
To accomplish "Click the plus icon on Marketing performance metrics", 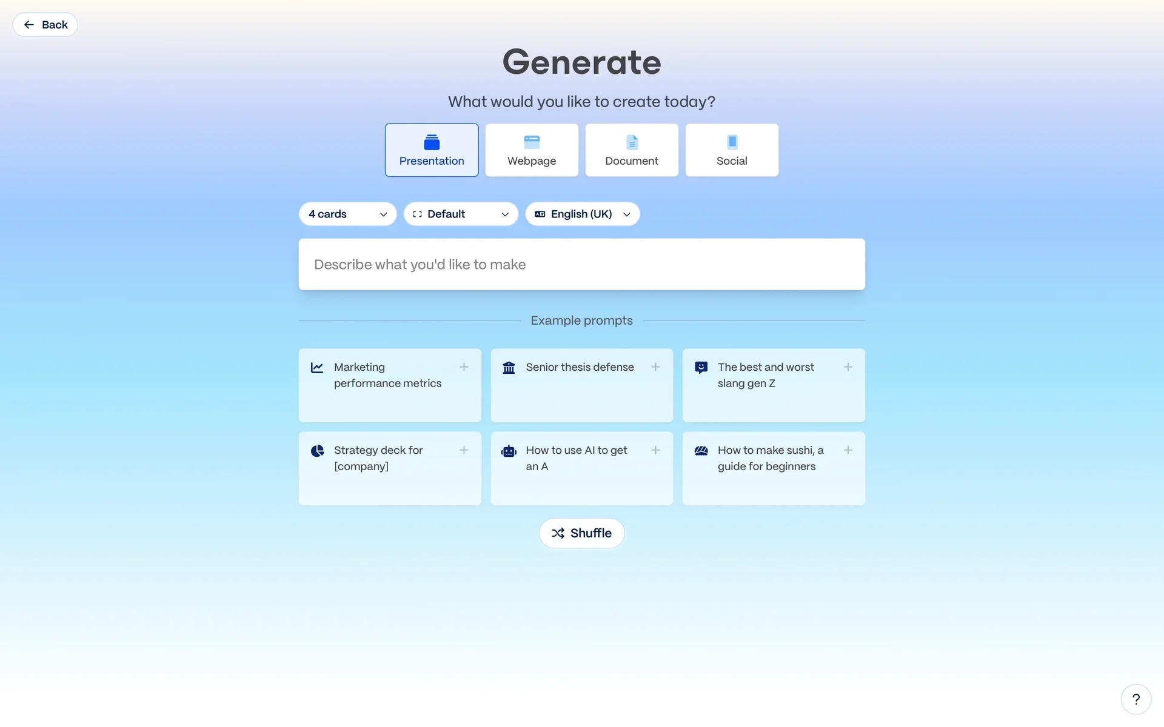I will pos(464,367).
